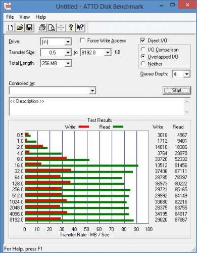Expand the Total Length 256 MB dropdown
Screen dimensions: 197x253
pos(68,63)
